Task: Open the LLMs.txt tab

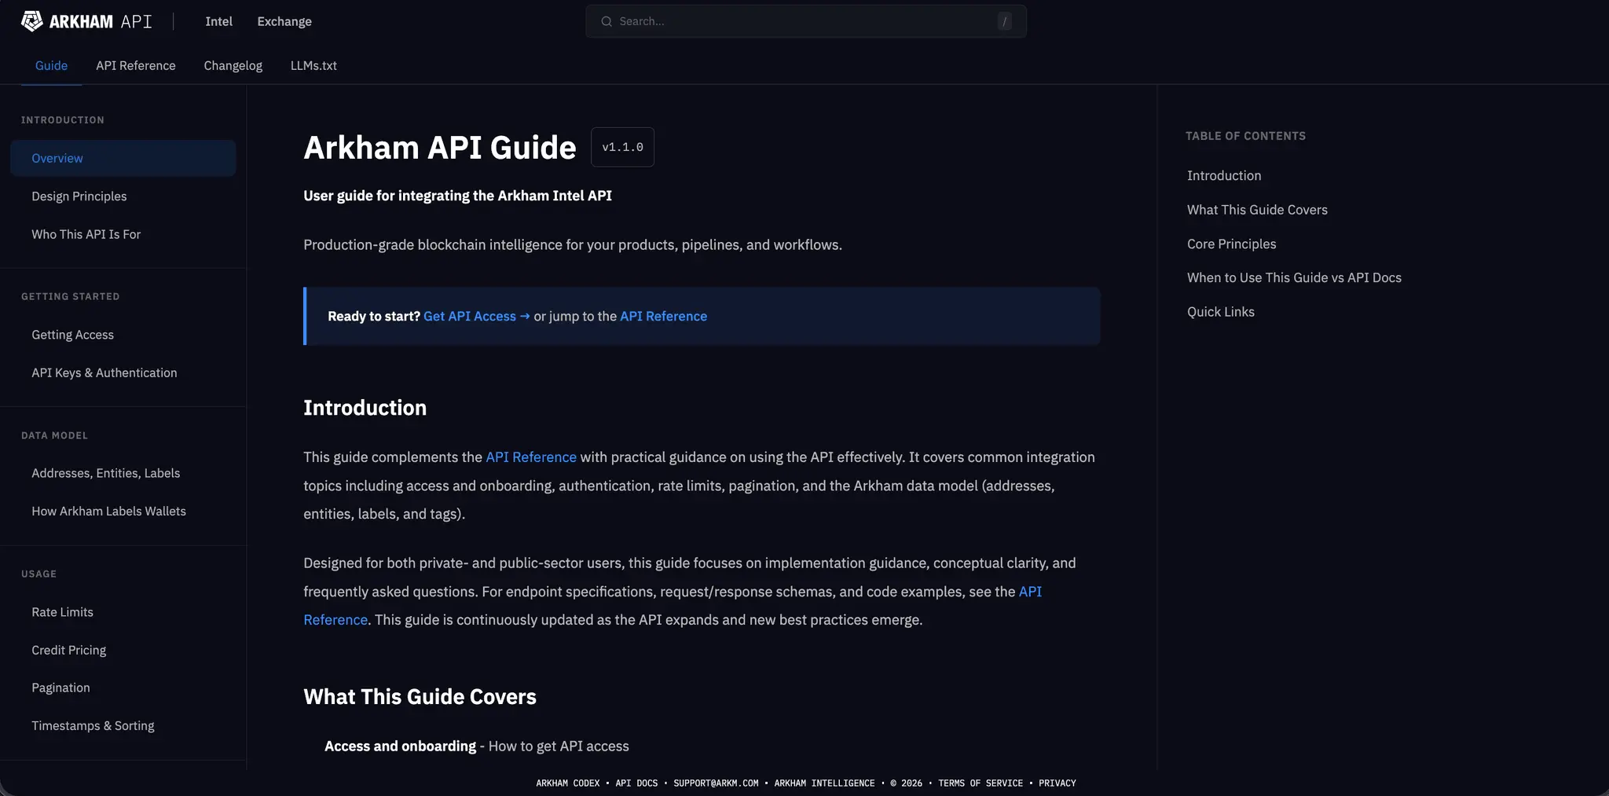Action: tap(313, 65)
